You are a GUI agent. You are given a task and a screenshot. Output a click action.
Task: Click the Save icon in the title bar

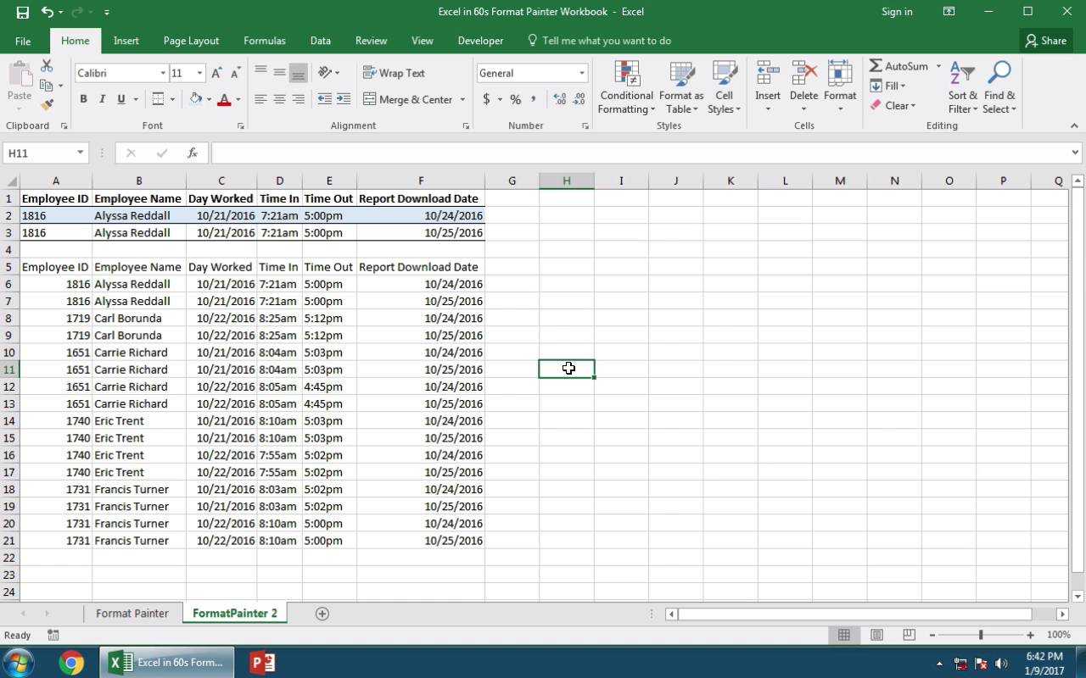coord(22,12)
